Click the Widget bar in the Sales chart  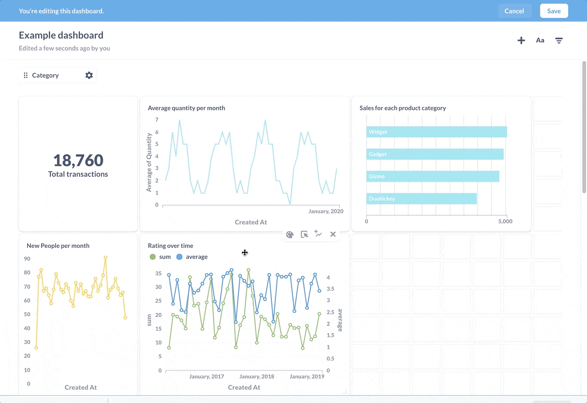[x=436, y=132]
